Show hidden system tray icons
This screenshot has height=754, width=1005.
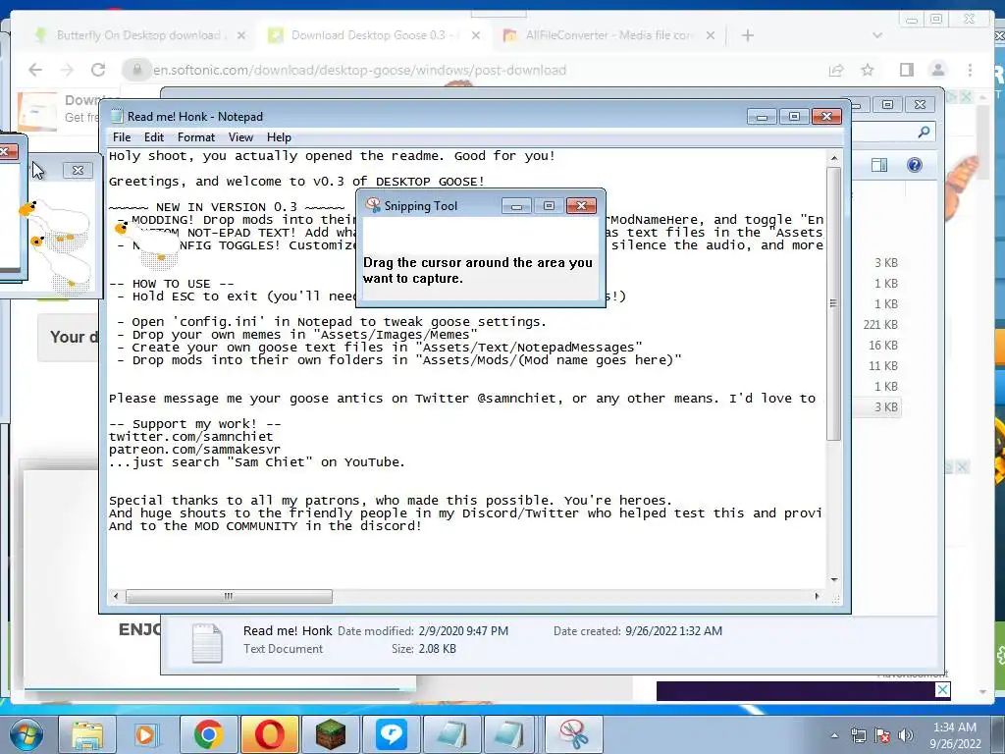(834, 735)
